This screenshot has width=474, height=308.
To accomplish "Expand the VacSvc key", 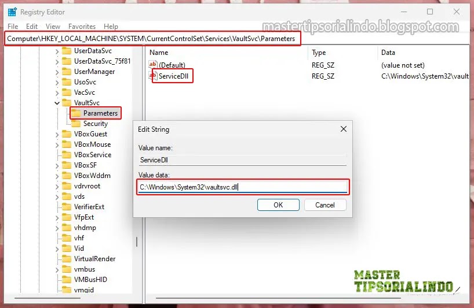I will (x=57, y=93).
